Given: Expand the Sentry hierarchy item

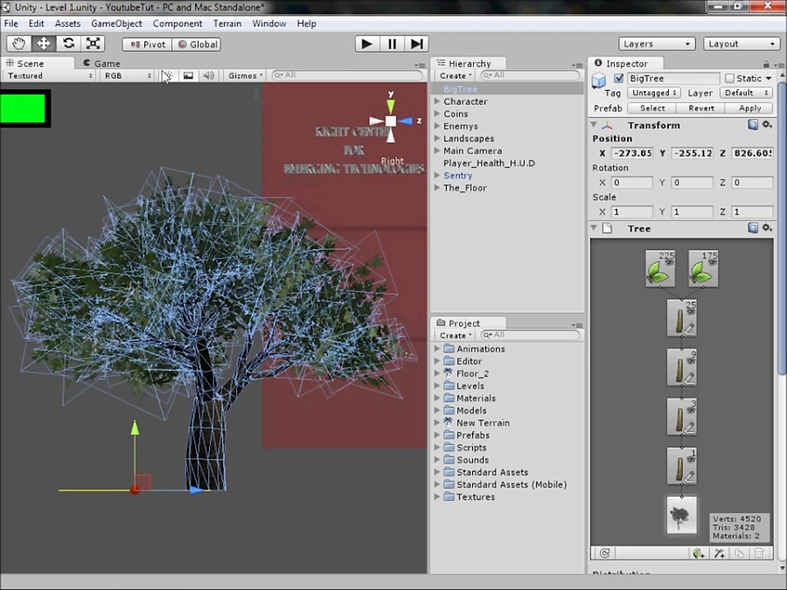Looking at the screenshot, I should 435,175.
